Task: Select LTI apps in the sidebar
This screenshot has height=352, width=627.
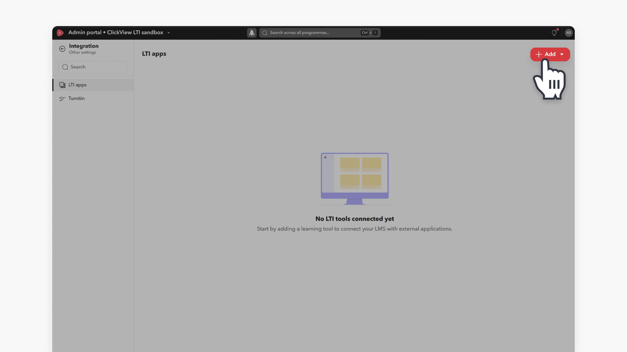Action: click(x=78, y=85)
